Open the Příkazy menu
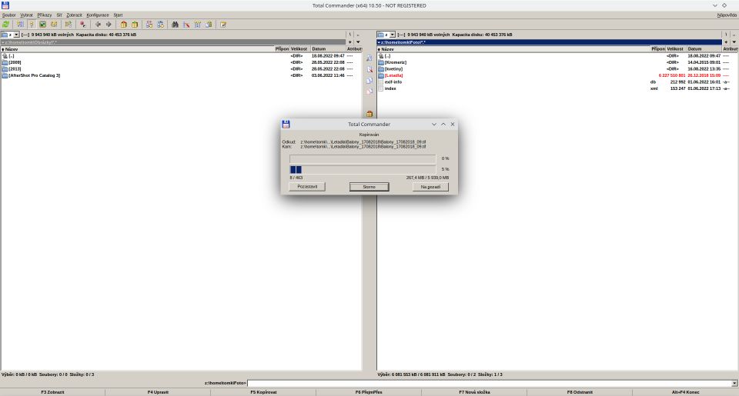The height and width of the screenshot is (396, 739). (x=45, y=15)
